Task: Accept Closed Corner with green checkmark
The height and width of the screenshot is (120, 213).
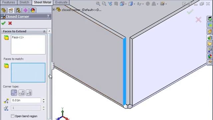Action: [x=3, y=23]
